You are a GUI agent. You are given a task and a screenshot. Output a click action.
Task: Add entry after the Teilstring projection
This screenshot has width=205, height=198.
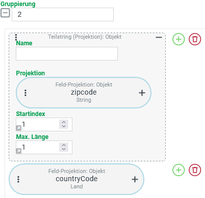[x=178, y=39]
